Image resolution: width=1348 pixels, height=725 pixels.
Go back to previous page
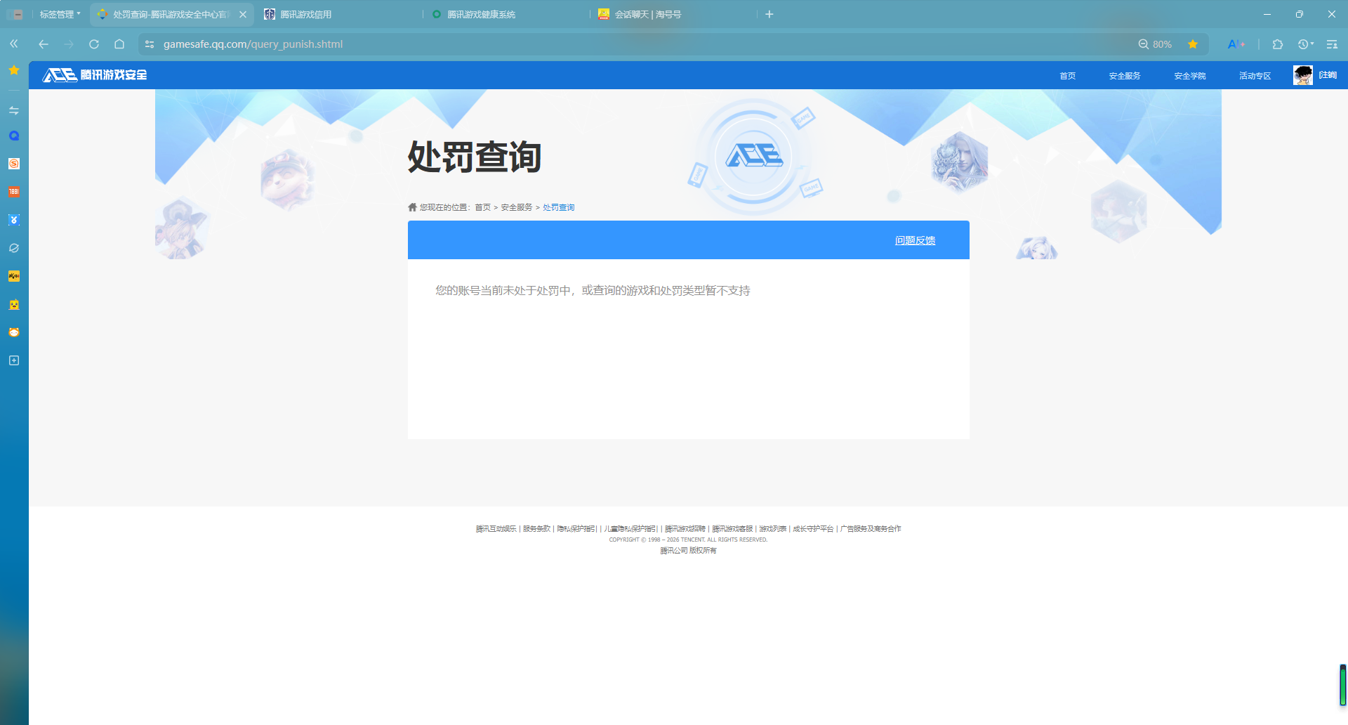tap(44, 44)
